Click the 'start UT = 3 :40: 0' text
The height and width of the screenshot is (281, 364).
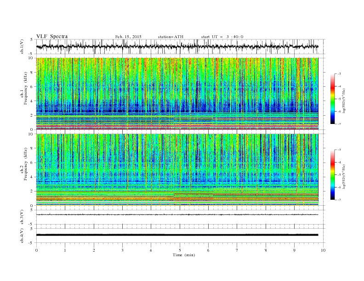[222, 37]
